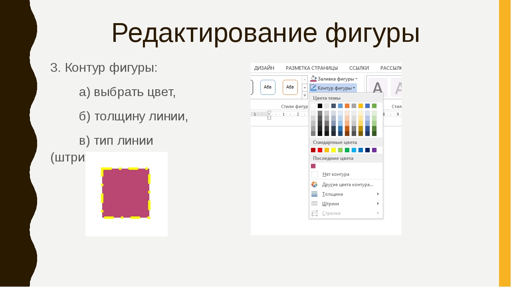Click the text 'а) выбрать цвет,'

(127, 92)
